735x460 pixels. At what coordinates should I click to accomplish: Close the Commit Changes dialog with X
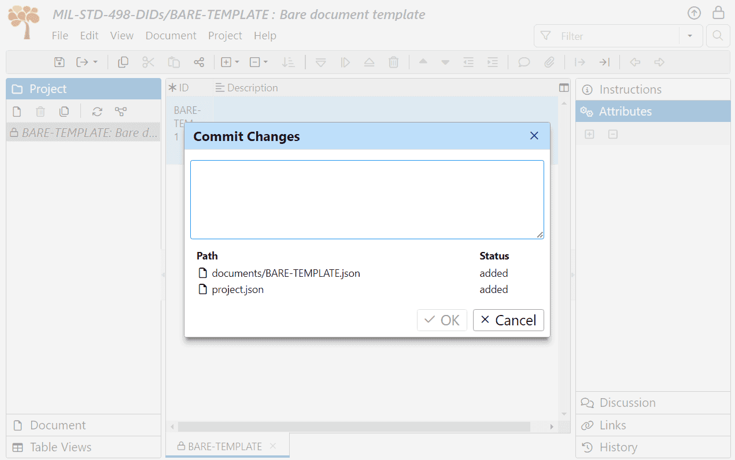[534, 136]
